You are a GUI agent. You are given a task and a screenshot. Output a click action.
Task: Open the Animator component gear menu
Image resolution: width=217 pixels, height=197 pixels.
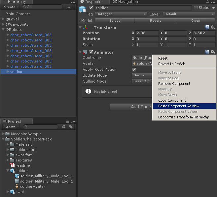tap(213, 52)
